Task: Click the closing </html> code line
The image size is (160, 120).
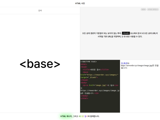Action: point(84,98)
